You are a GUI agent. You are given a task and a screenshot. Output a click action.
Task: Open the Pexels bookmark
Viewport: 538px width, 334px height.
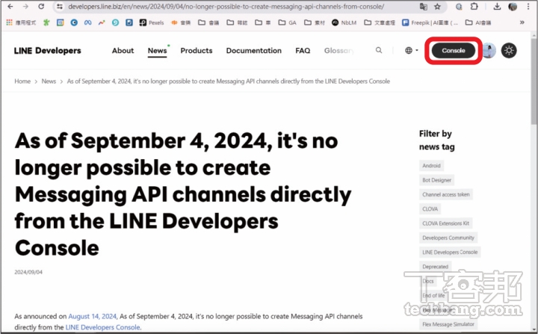point(152,22)
